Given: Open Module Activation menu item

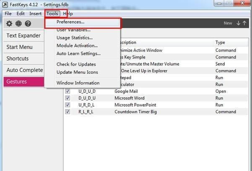Looking at the screenshot, I should [x=77, y=46].
